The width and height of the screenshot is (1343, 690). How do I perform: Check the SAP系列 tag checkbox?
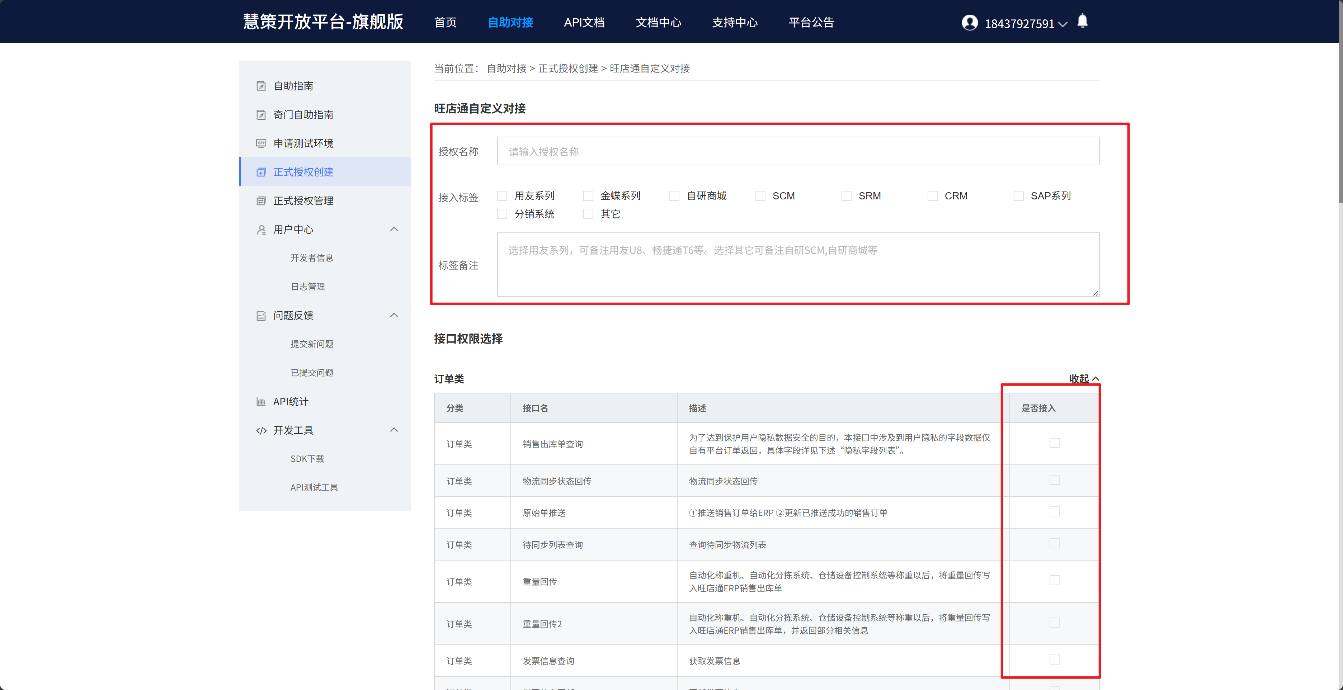tap(1019, 196)
